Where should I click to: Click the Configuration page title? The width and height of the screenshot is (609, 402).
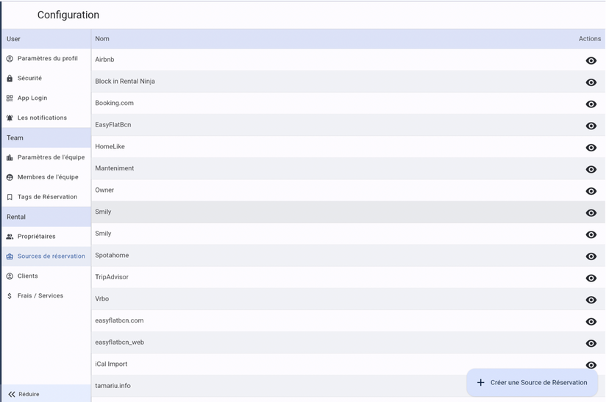click(x=68, y=15)
